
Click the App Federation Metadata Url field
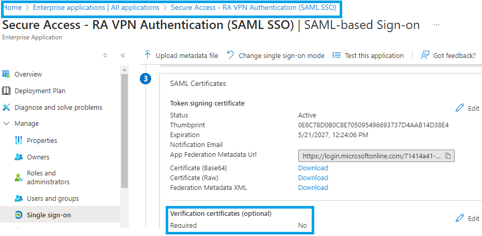point(376,156)
